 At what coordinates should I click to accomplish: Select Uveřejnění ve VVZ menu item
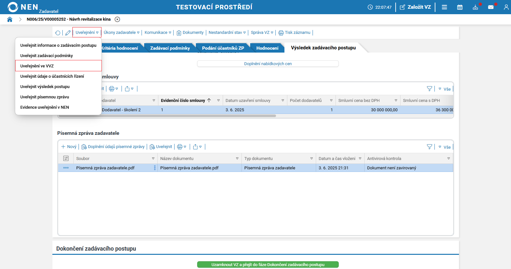tap(37, 66)
